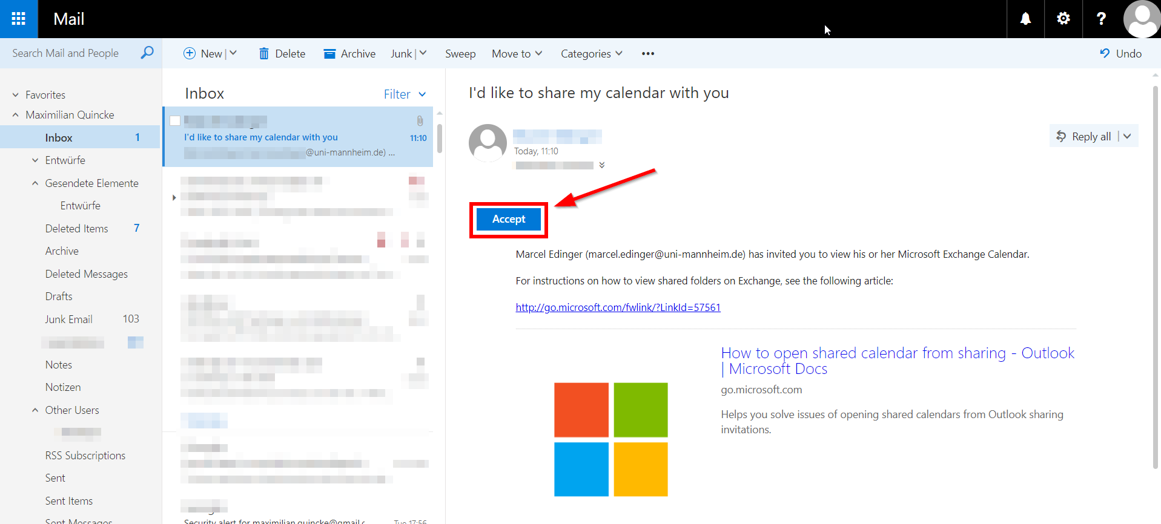Expand recipient details chevron under sender
The height and width of the screenshot is (524, 1161).
(602, 165)
